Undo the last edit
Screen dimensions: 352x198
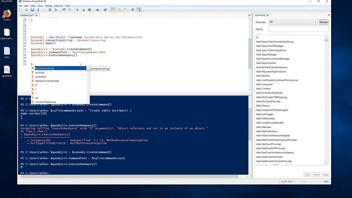(x=64, y=10)
